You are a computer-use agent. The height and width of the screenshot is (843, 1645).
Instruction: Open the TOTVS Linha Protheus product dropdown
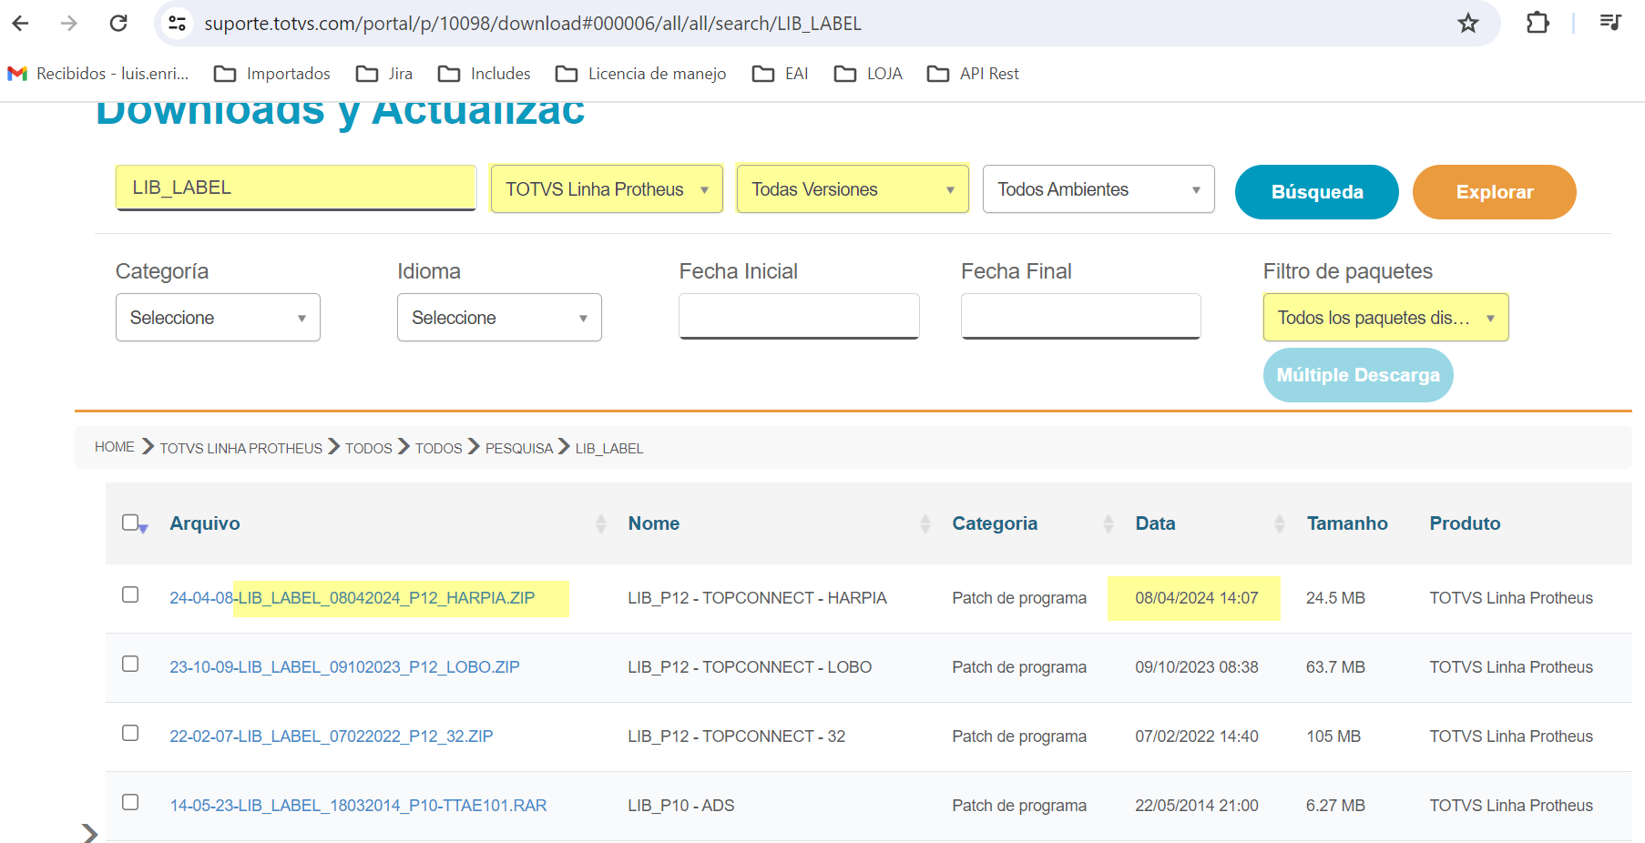coord(607,188)
